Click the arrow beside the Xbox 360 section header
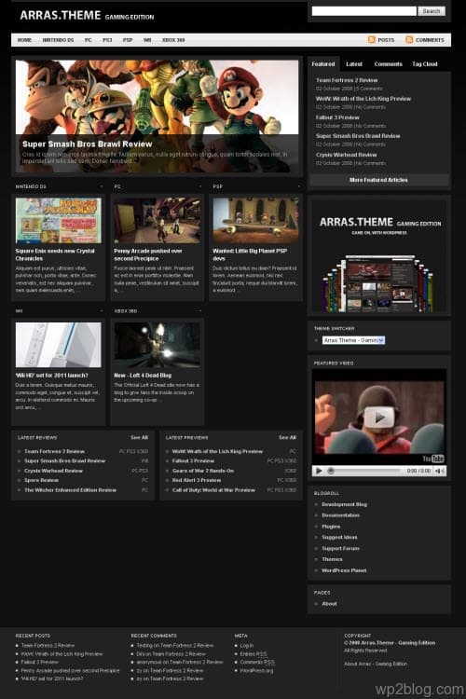466x699 pixels. 199,310
